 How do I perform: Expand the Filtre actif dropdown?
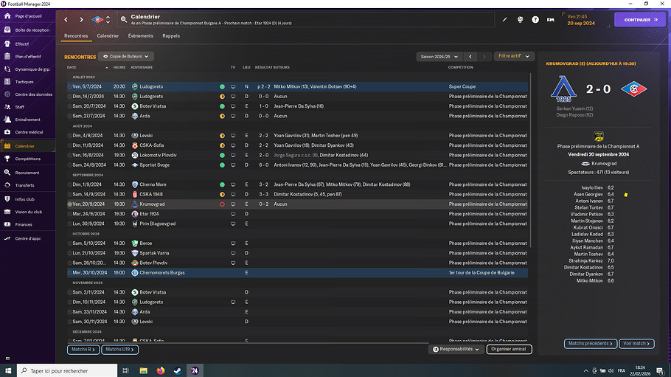[513, 56]
